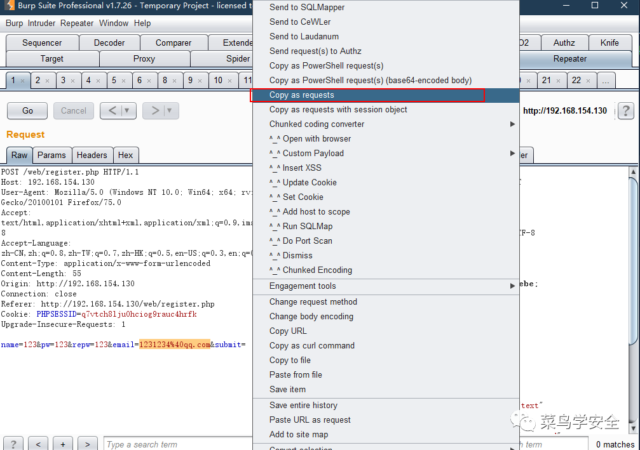The image size is (640, 450).
Task: Go to previous search match arrow
Action: click(38, 444)
